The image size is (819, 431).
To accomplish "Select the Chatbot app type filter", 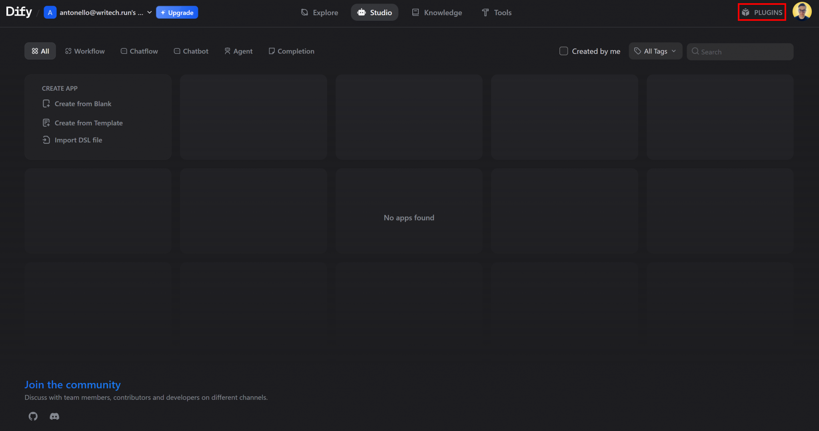I will (x=191, y=51).
